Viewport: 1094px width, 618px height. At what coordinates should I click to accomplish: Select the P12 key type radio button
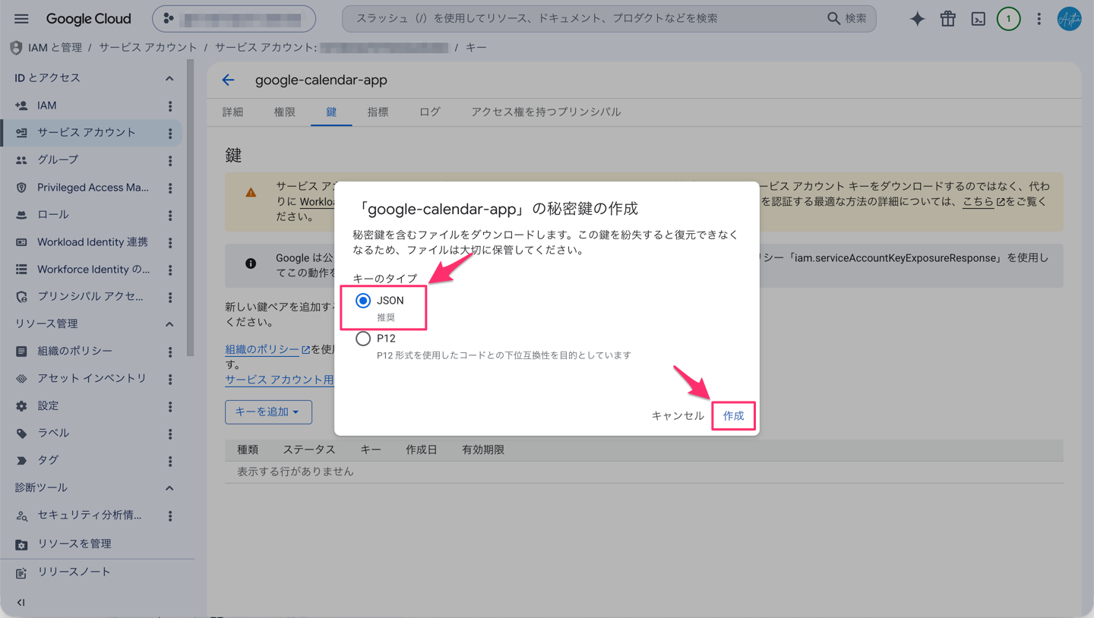click(x=363, y=339)
